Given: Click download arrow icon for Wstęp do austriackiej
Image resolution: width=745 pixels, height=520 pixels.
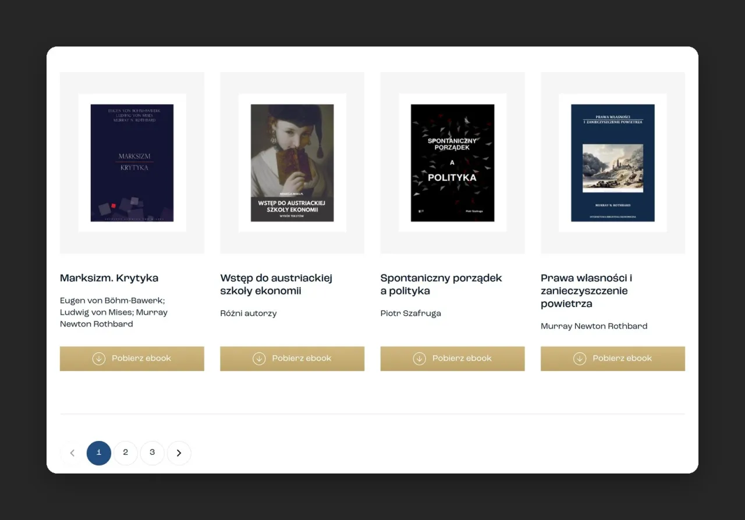Looking at the screenshot, I should 259,359.
